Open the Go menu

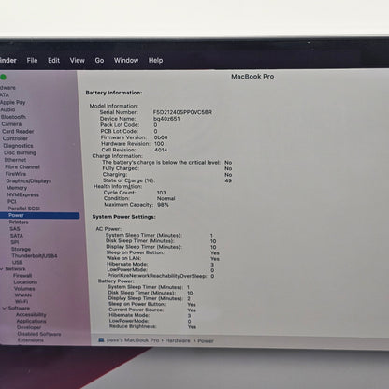pyautogui.click(x=99, y=60)
